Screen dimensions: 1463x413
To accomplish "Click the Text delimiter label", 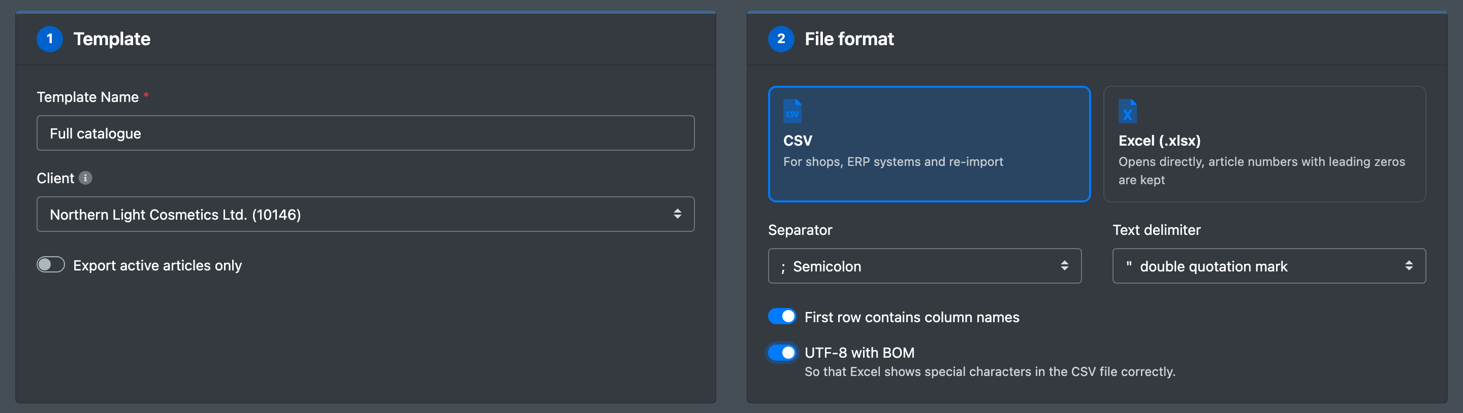I will (x=1156, y=230).
